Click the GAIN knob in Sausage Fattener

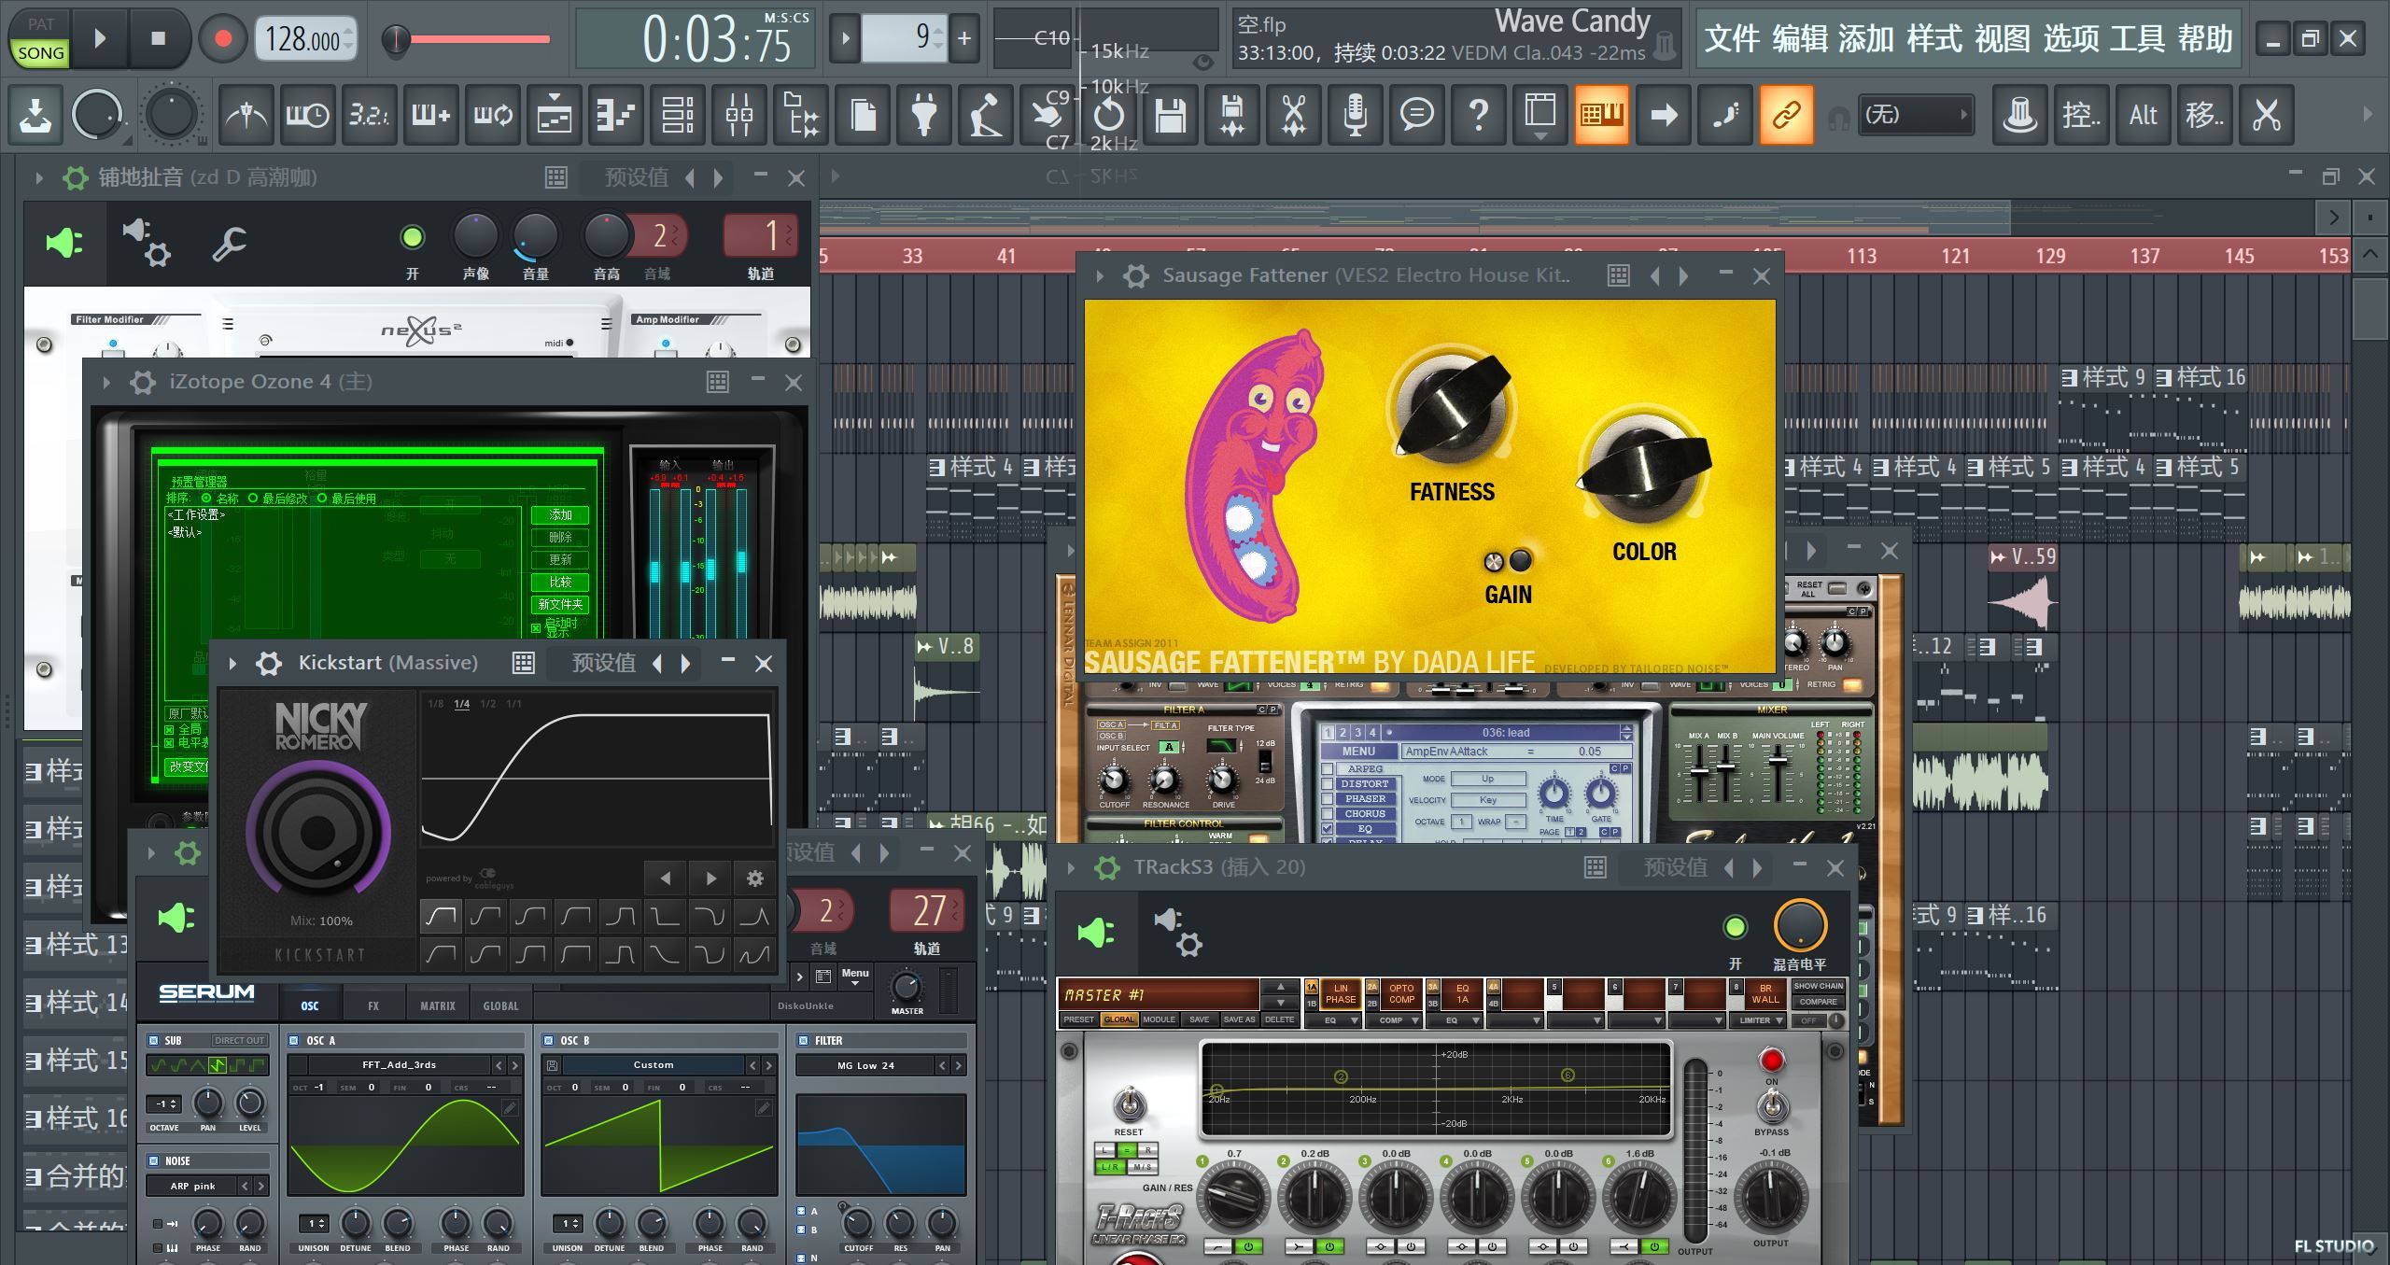coord(1494,561)
